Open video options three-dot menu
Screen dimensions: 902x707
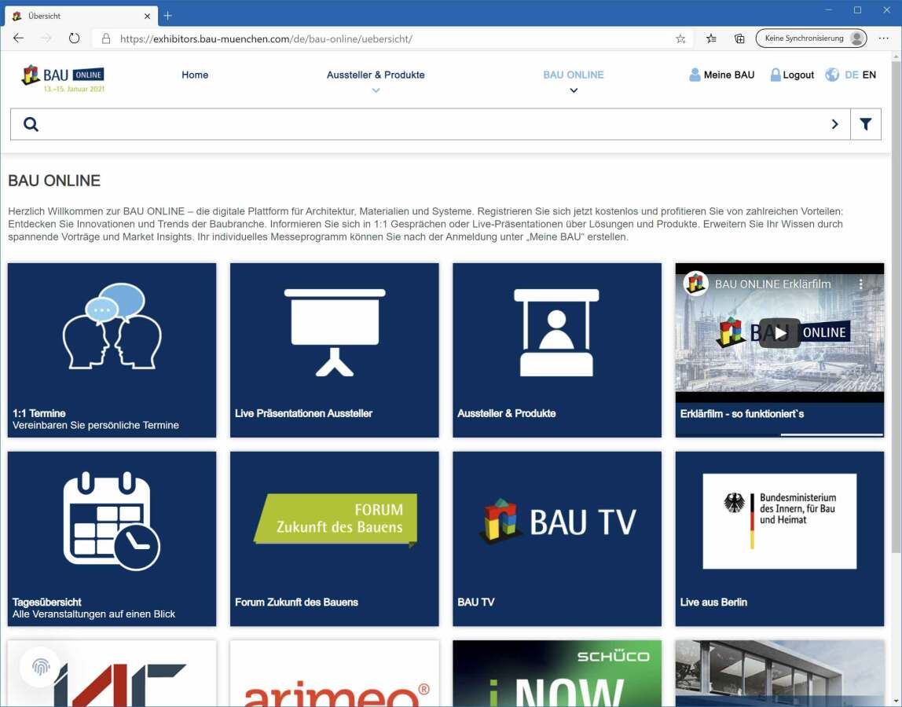point(860,284)
